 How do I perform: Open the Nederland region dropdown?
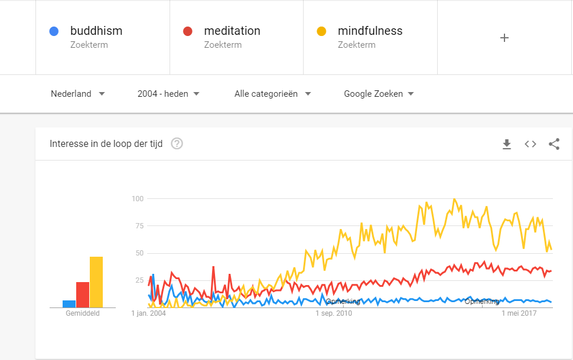click(78, 94)
